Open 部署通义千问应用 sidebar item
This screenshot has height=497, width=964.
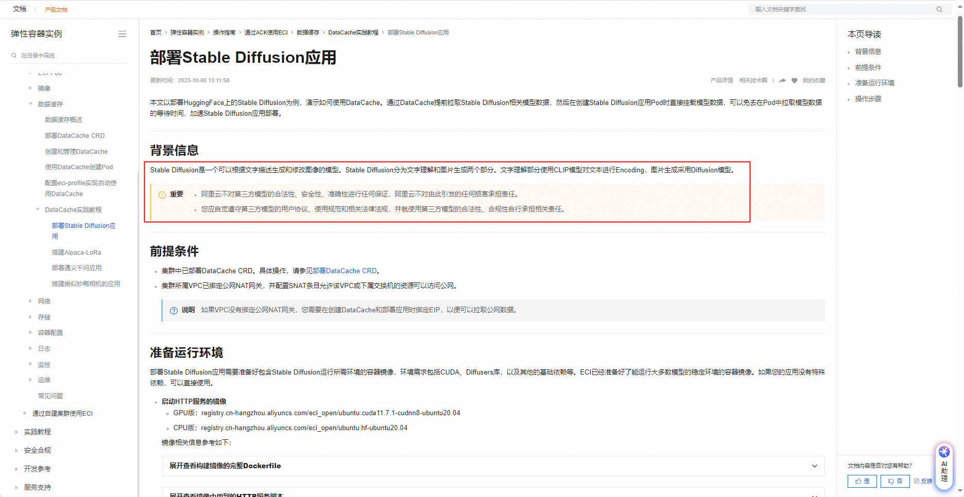point(77,268)
